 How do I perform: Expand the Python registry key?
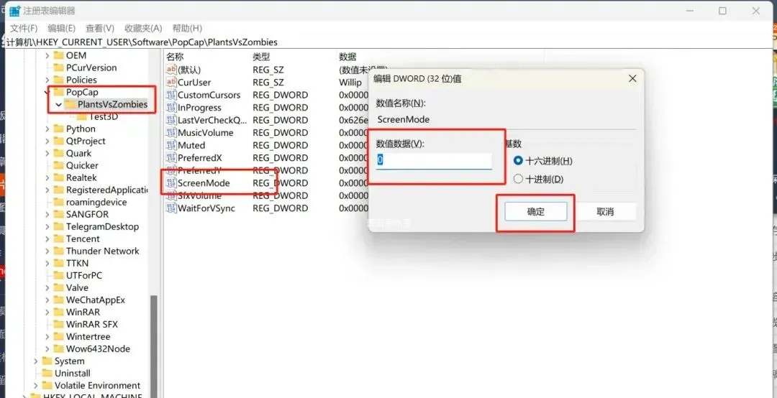pyautogui.click(x=47, y=129)
